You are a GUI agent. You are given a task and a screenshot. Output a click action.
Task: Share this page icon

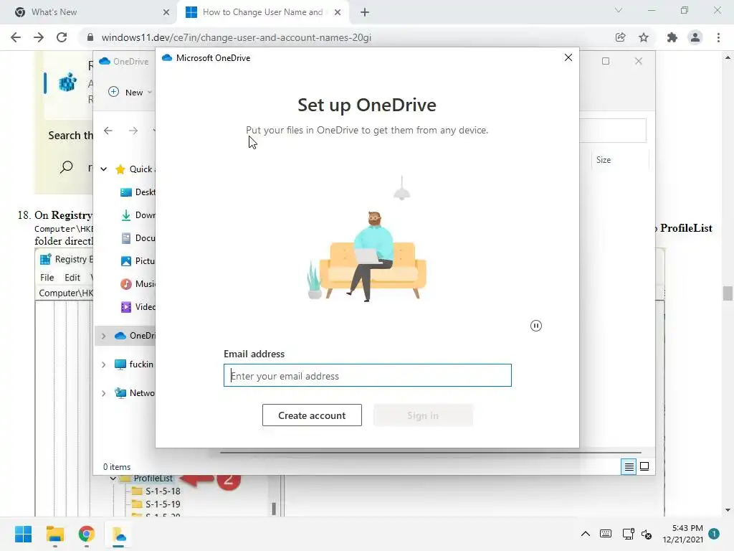[x=621, y=37]
